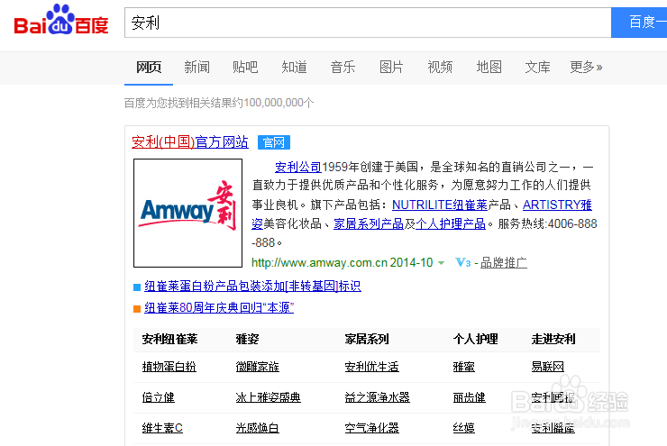Viewport: 667px width, 446px height.
Task: Open the 文库 tab
Action: coord(537,68)
